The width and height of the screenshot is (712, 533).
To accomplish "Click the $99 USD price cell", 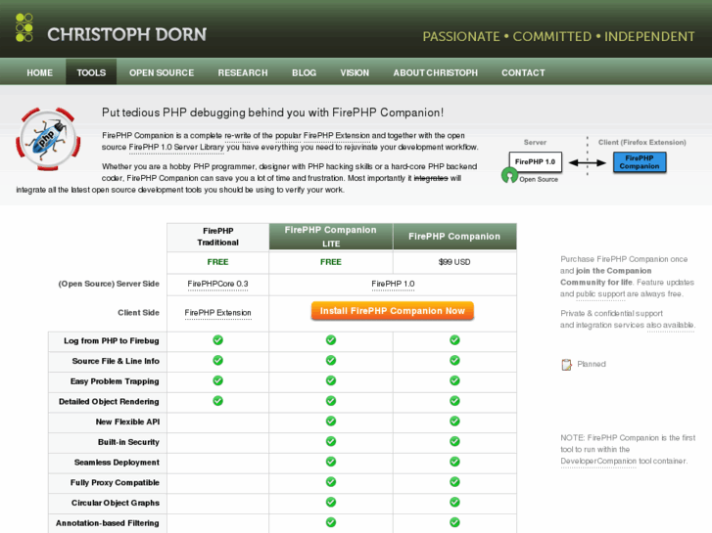I will click(454, 262).
